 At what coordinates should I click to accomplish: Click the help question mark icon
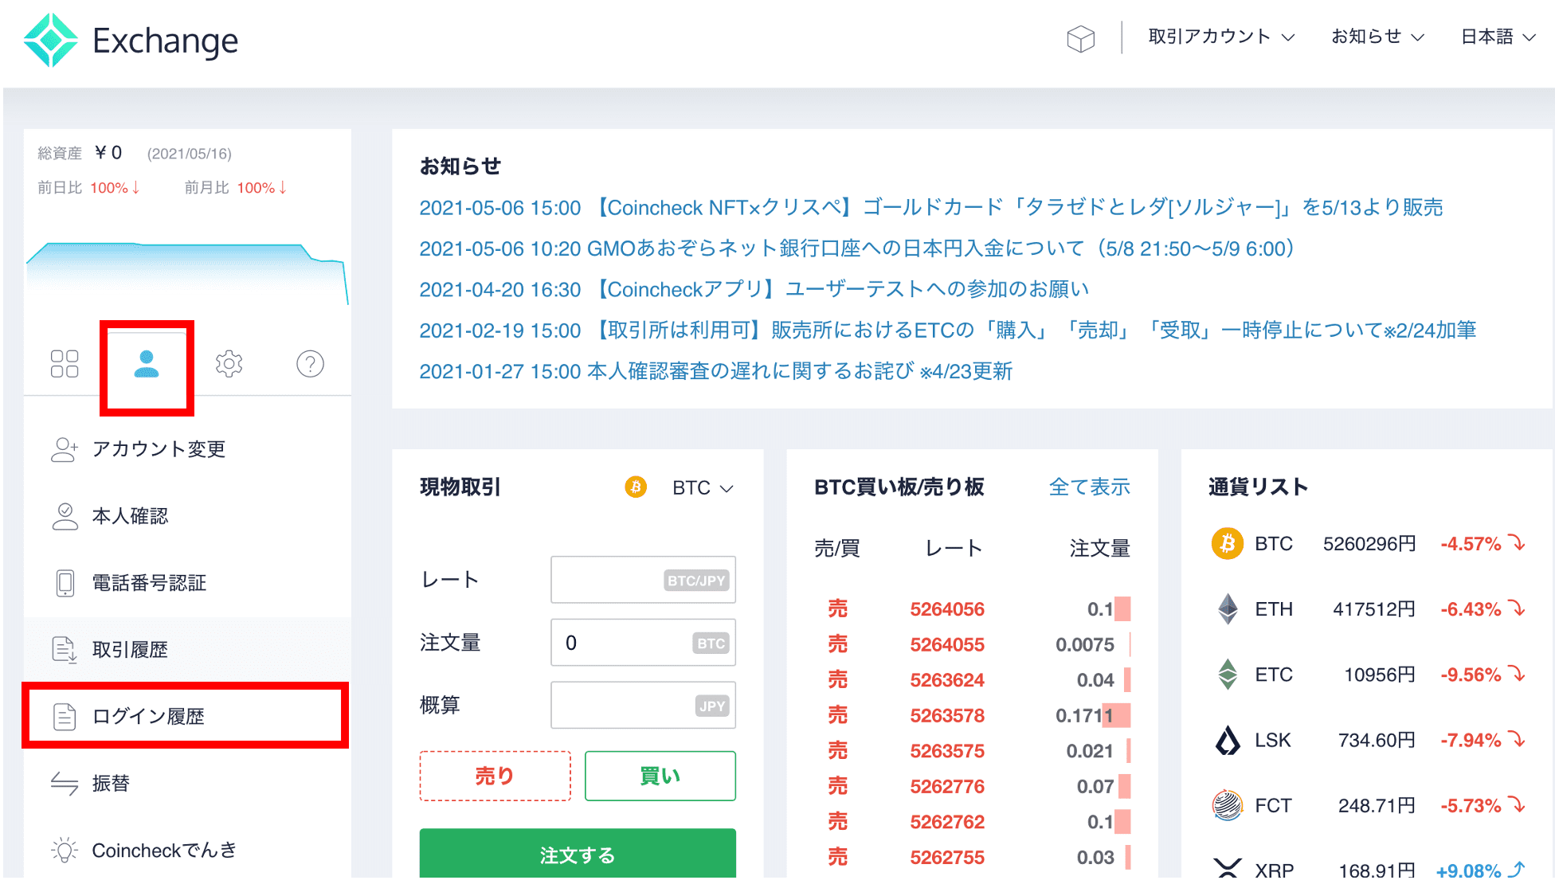[310, 363]
